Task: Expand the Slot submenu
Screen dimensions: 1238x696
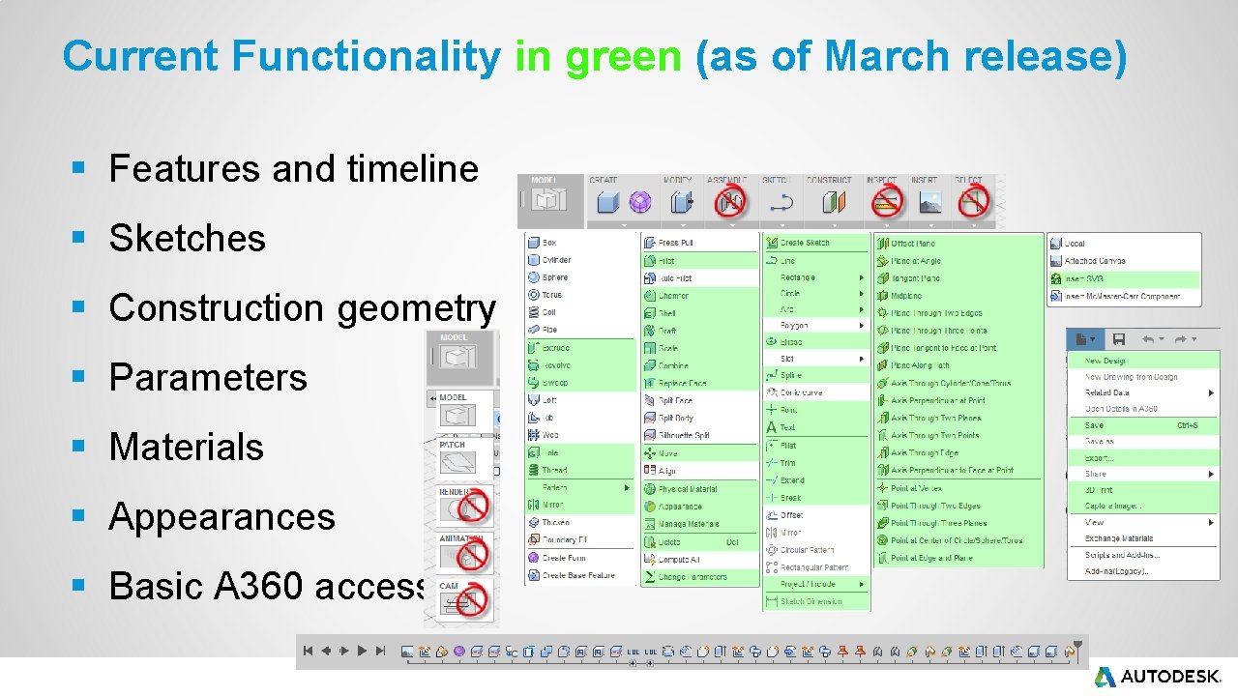Action: [x=862, y=360]
